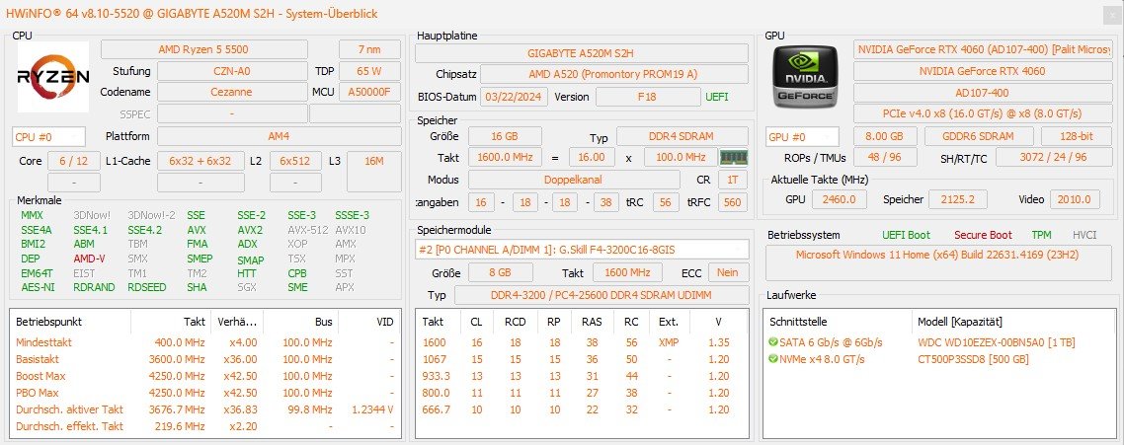The image size is (1124, 445).
Task: Click the XMP entry in the timings table
Action: tap(668, 342)
